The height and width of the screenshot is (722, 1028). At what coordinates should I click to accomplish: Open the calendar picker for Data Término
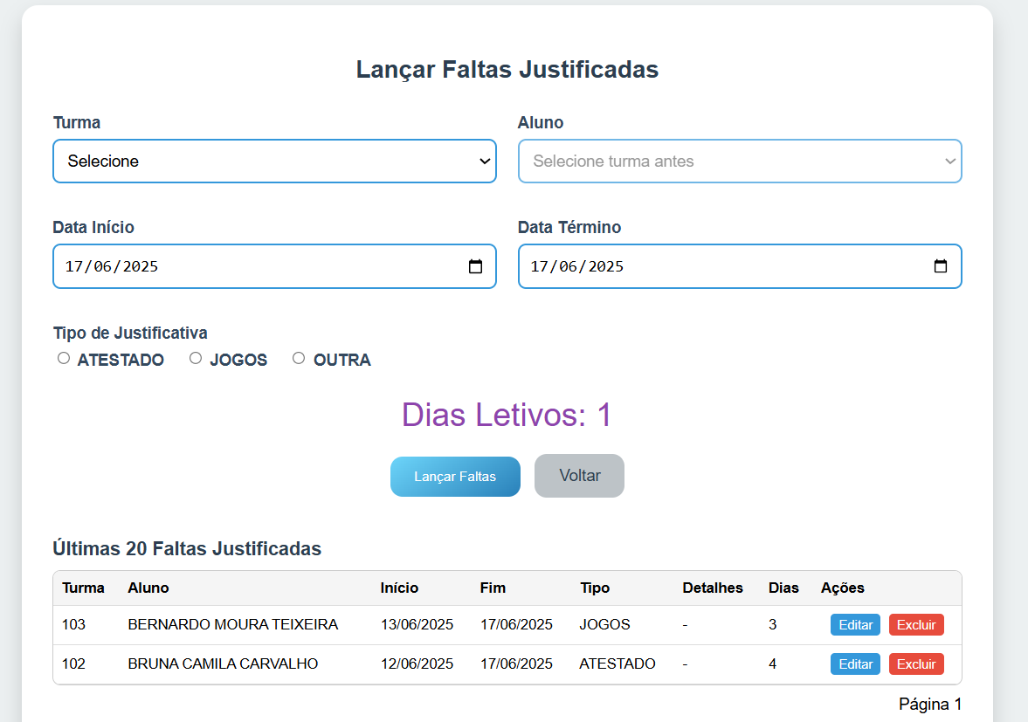[941, 266]
